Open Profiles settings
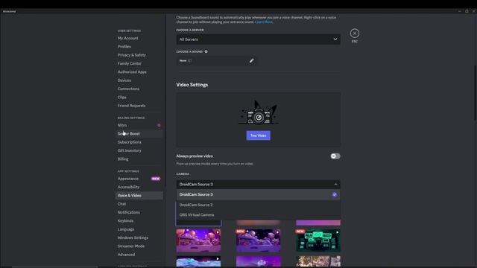The width and height of the screenshot is (477, 268). pos(124,47)
